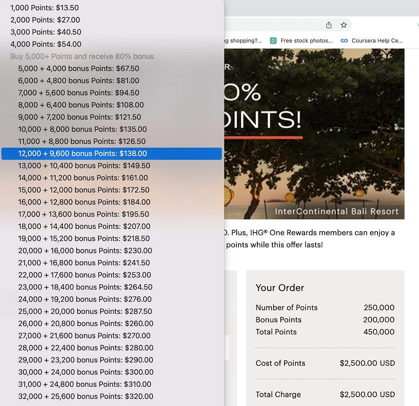Image resolution: width=419 pixels, height=406 pixels.
Task: Select 4,000 Points: $54.00 option
Action: tap(112, 44)
